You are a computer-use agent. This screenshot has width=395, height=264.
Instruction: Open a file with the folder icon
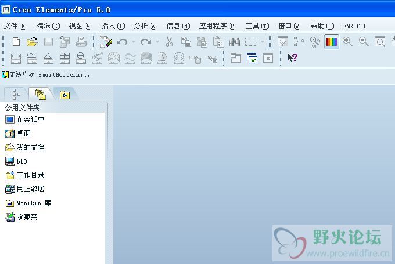[x=33, y=42]
